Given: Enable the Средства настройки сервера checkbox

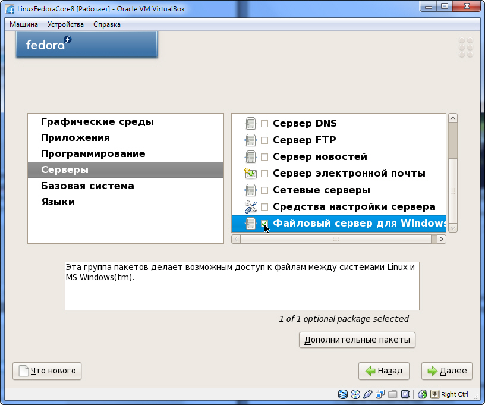Looking at the screenshot, I should click(264, 207).
